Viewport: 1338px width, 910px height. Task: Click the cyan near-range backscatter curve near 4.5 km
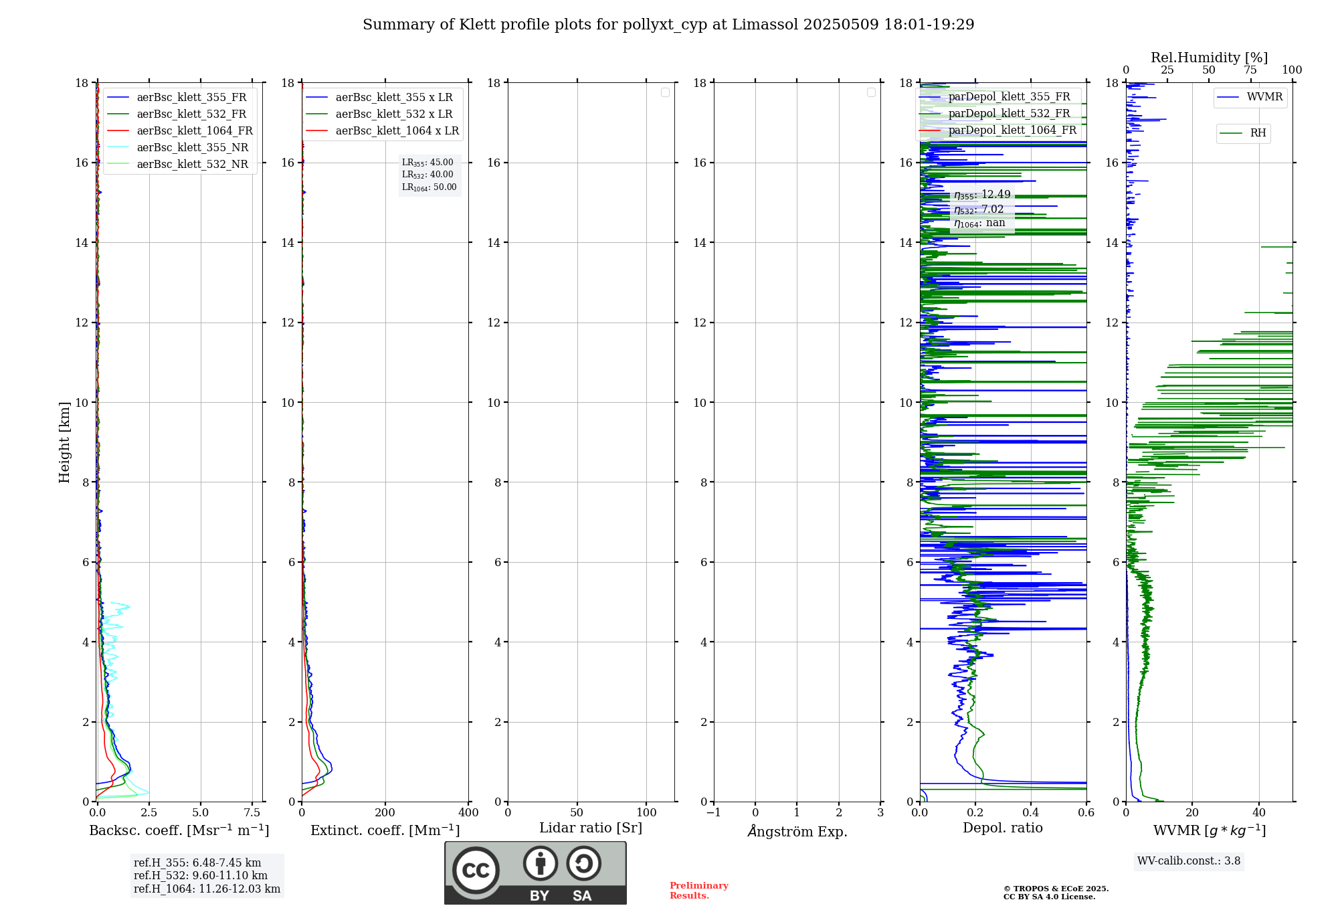[x=110, y=626]
